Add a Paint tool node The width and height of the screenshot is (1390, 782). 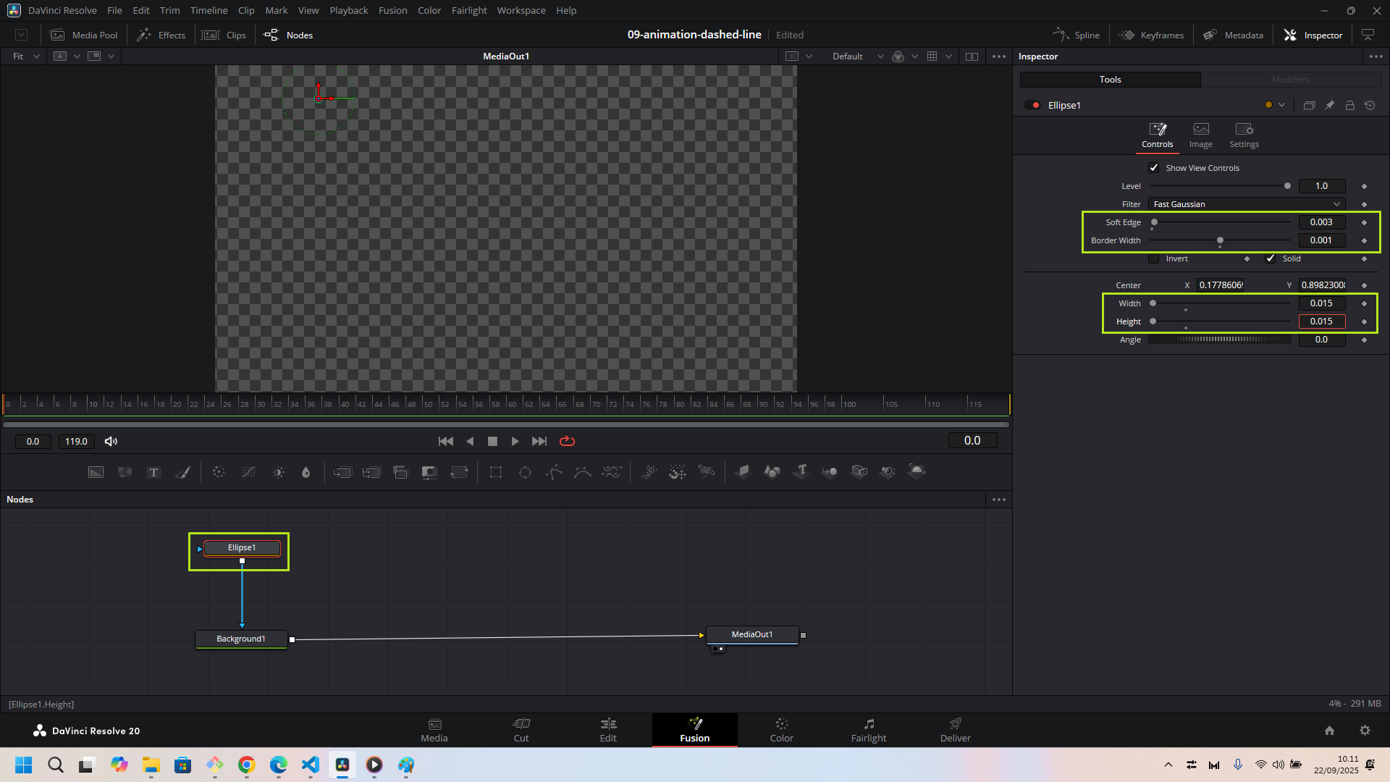click(x=183, y=472)
